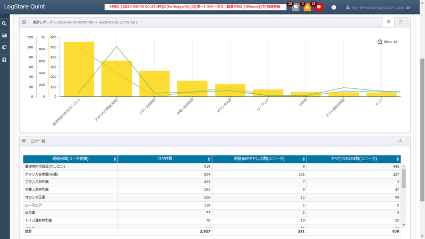This screenshot has width=425, height=239.
Task: Click the red alert message banner
Action: (195, 7)
